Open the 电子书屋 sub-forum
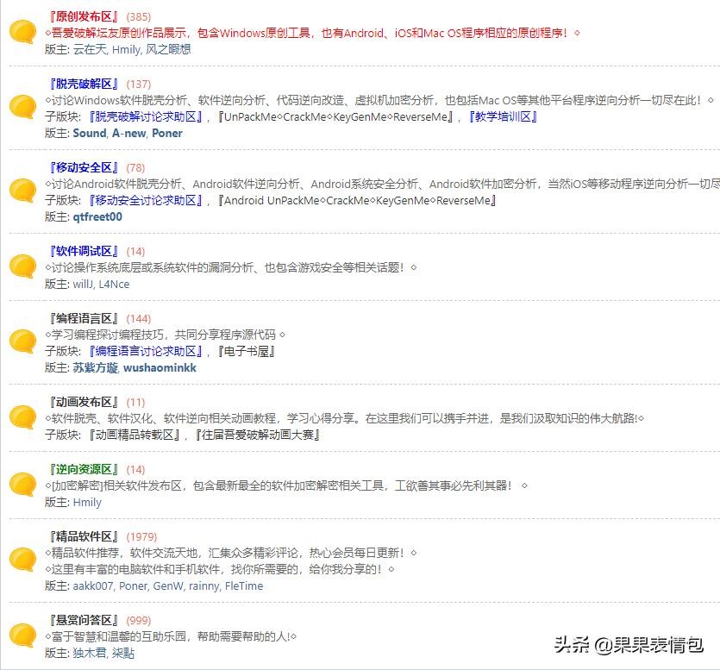 pos(247,351)
